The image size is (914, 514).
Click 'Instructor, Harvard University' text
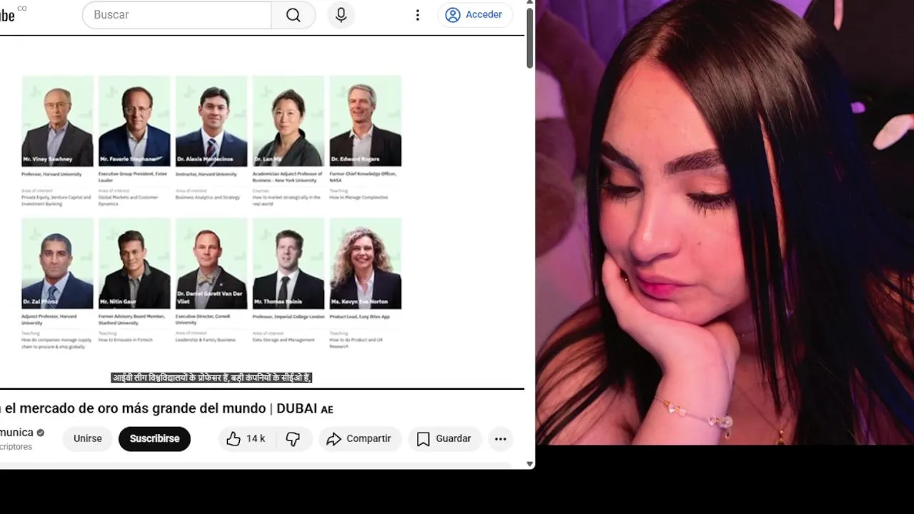(206, 174)
